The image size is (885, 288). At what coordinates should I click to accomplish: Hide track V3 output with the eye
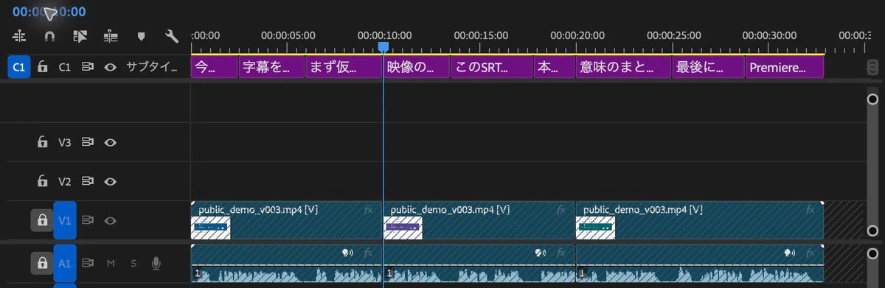(111, 142)
